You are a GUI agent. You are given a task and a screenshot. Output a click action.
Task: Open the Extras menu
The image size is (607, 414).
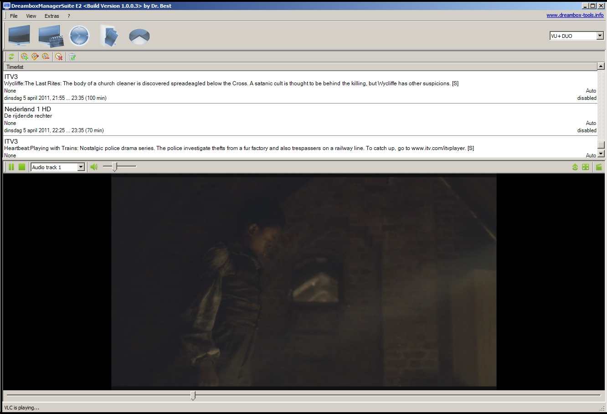pyautogui.click(x=52, y=16)
